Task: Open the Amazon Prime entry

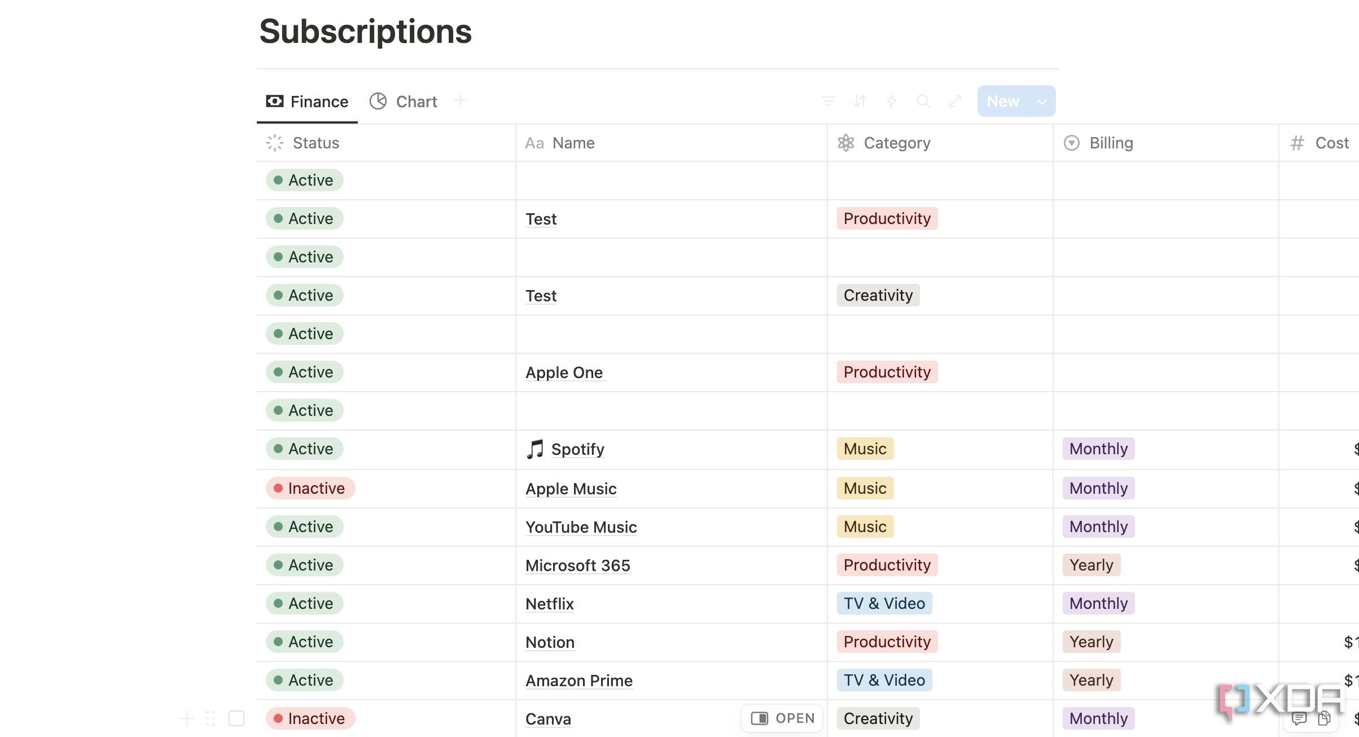Action: click(x=578, y=681)
